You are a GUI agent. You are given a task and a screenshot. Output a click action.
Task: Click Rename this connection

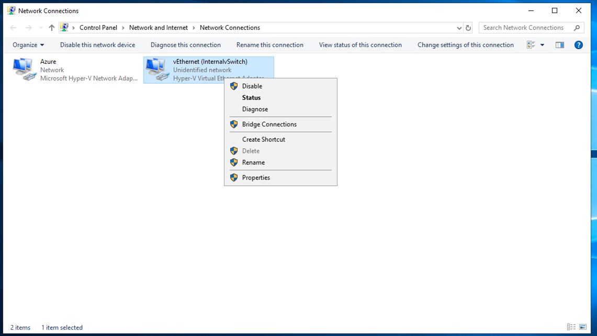(x=270, y=45)
